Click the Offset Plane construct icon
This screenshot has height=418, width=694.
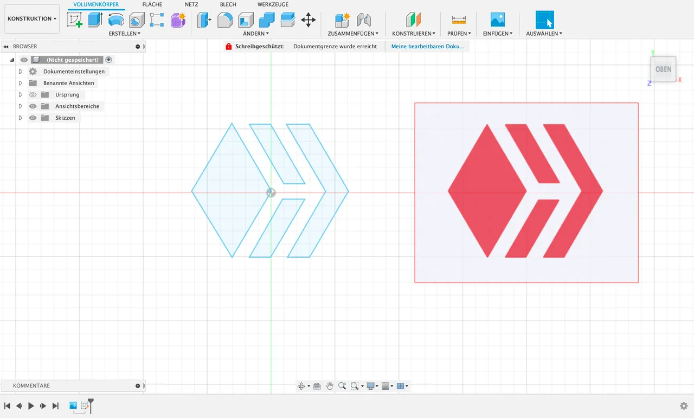(x=414, y=20)
